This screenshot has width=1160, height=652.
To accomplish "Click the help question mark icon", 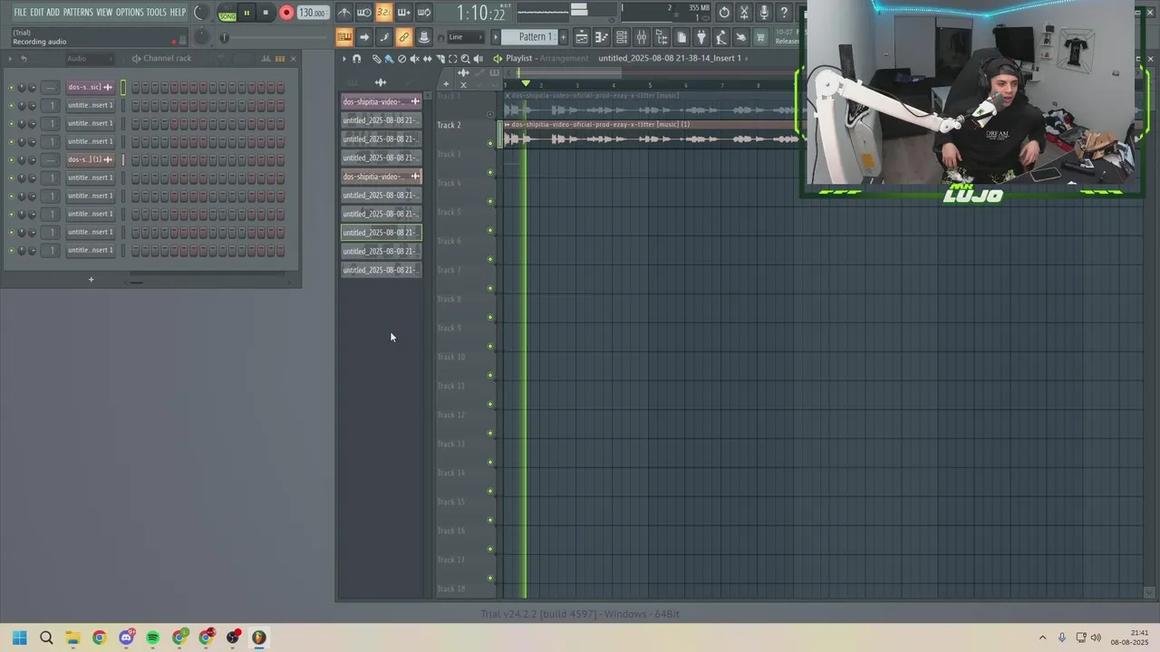I will [784, 13].
